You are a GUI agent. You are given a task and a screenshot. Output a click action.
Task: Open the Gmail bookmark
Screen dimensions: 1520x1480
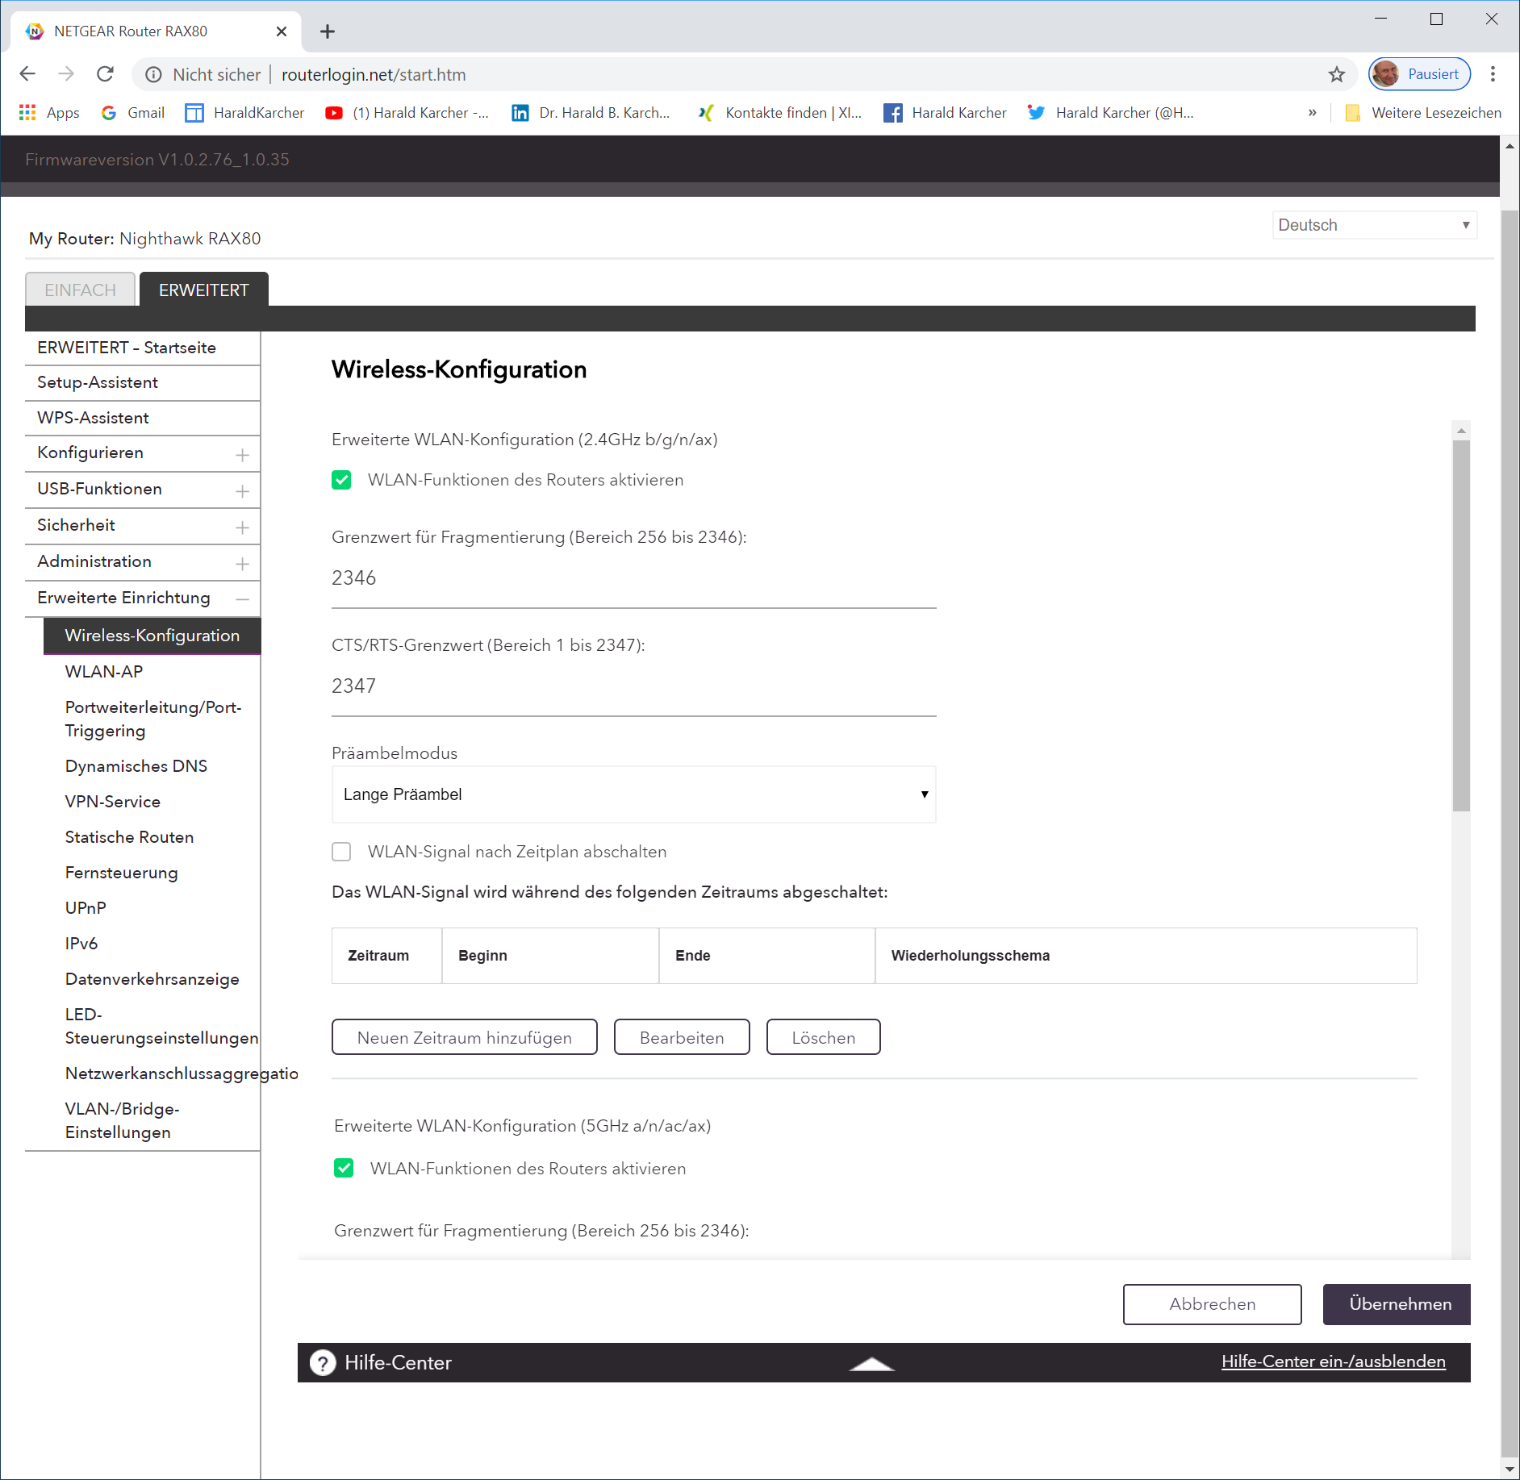click(x=133, y=113)
